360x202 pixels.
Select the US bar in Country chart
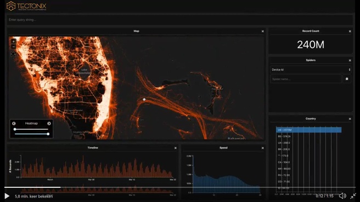point(308,130)
